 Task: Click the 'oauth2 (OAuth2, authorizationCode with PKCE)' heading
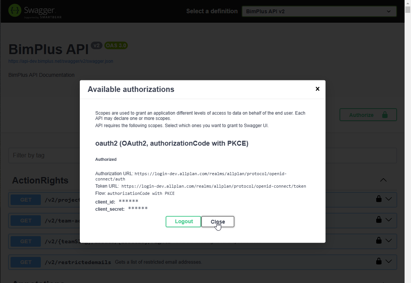click(x=172, y=143)
